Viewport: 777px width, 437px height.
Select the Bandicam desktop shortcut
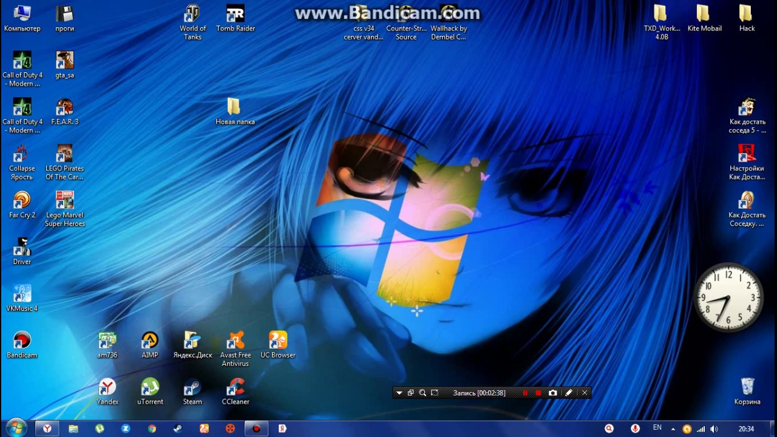22,345
